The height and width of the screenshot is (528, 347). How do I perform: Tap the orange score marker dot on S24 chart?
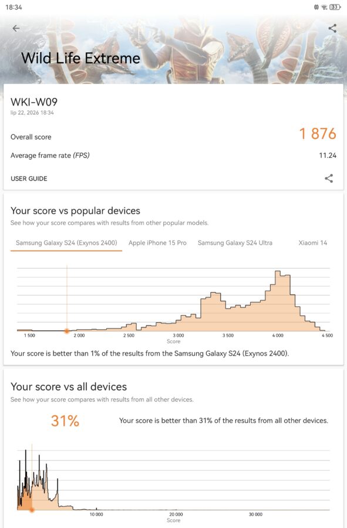[x=67, y=331]
